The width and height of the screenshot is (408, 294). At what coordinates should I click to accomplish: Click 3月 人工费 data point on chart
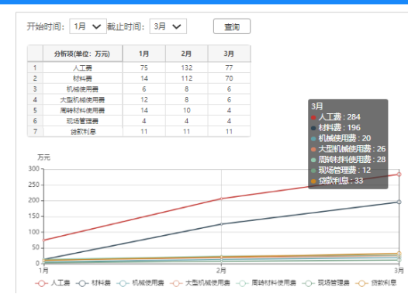pos(399,175)
